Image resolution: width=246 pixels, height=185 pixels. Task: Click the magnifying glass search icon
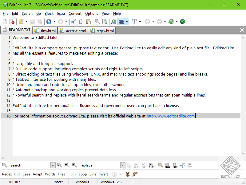(x=96, y=21)
